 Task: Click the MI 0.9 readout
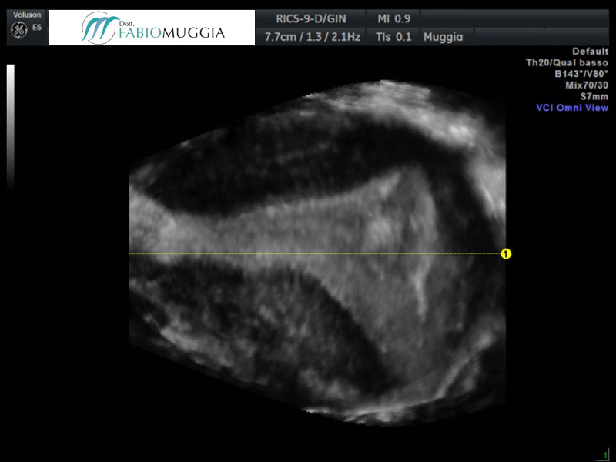(x=393, y=18)
